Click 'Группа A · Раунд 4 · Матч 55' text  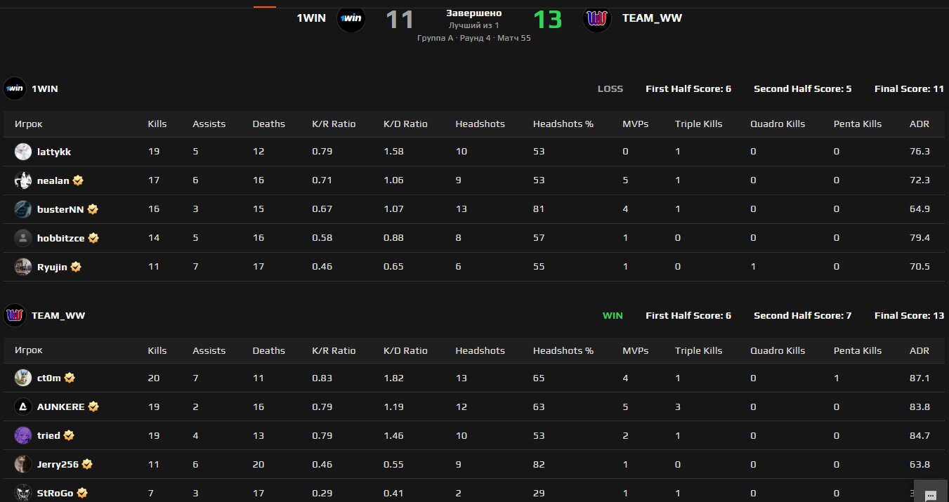pos(474,38)
